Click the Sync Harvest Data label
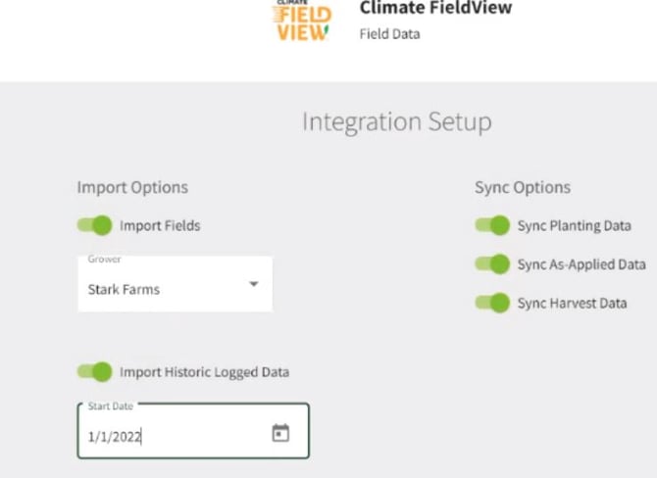Screen dimensions: 657x478 point(572,303)
